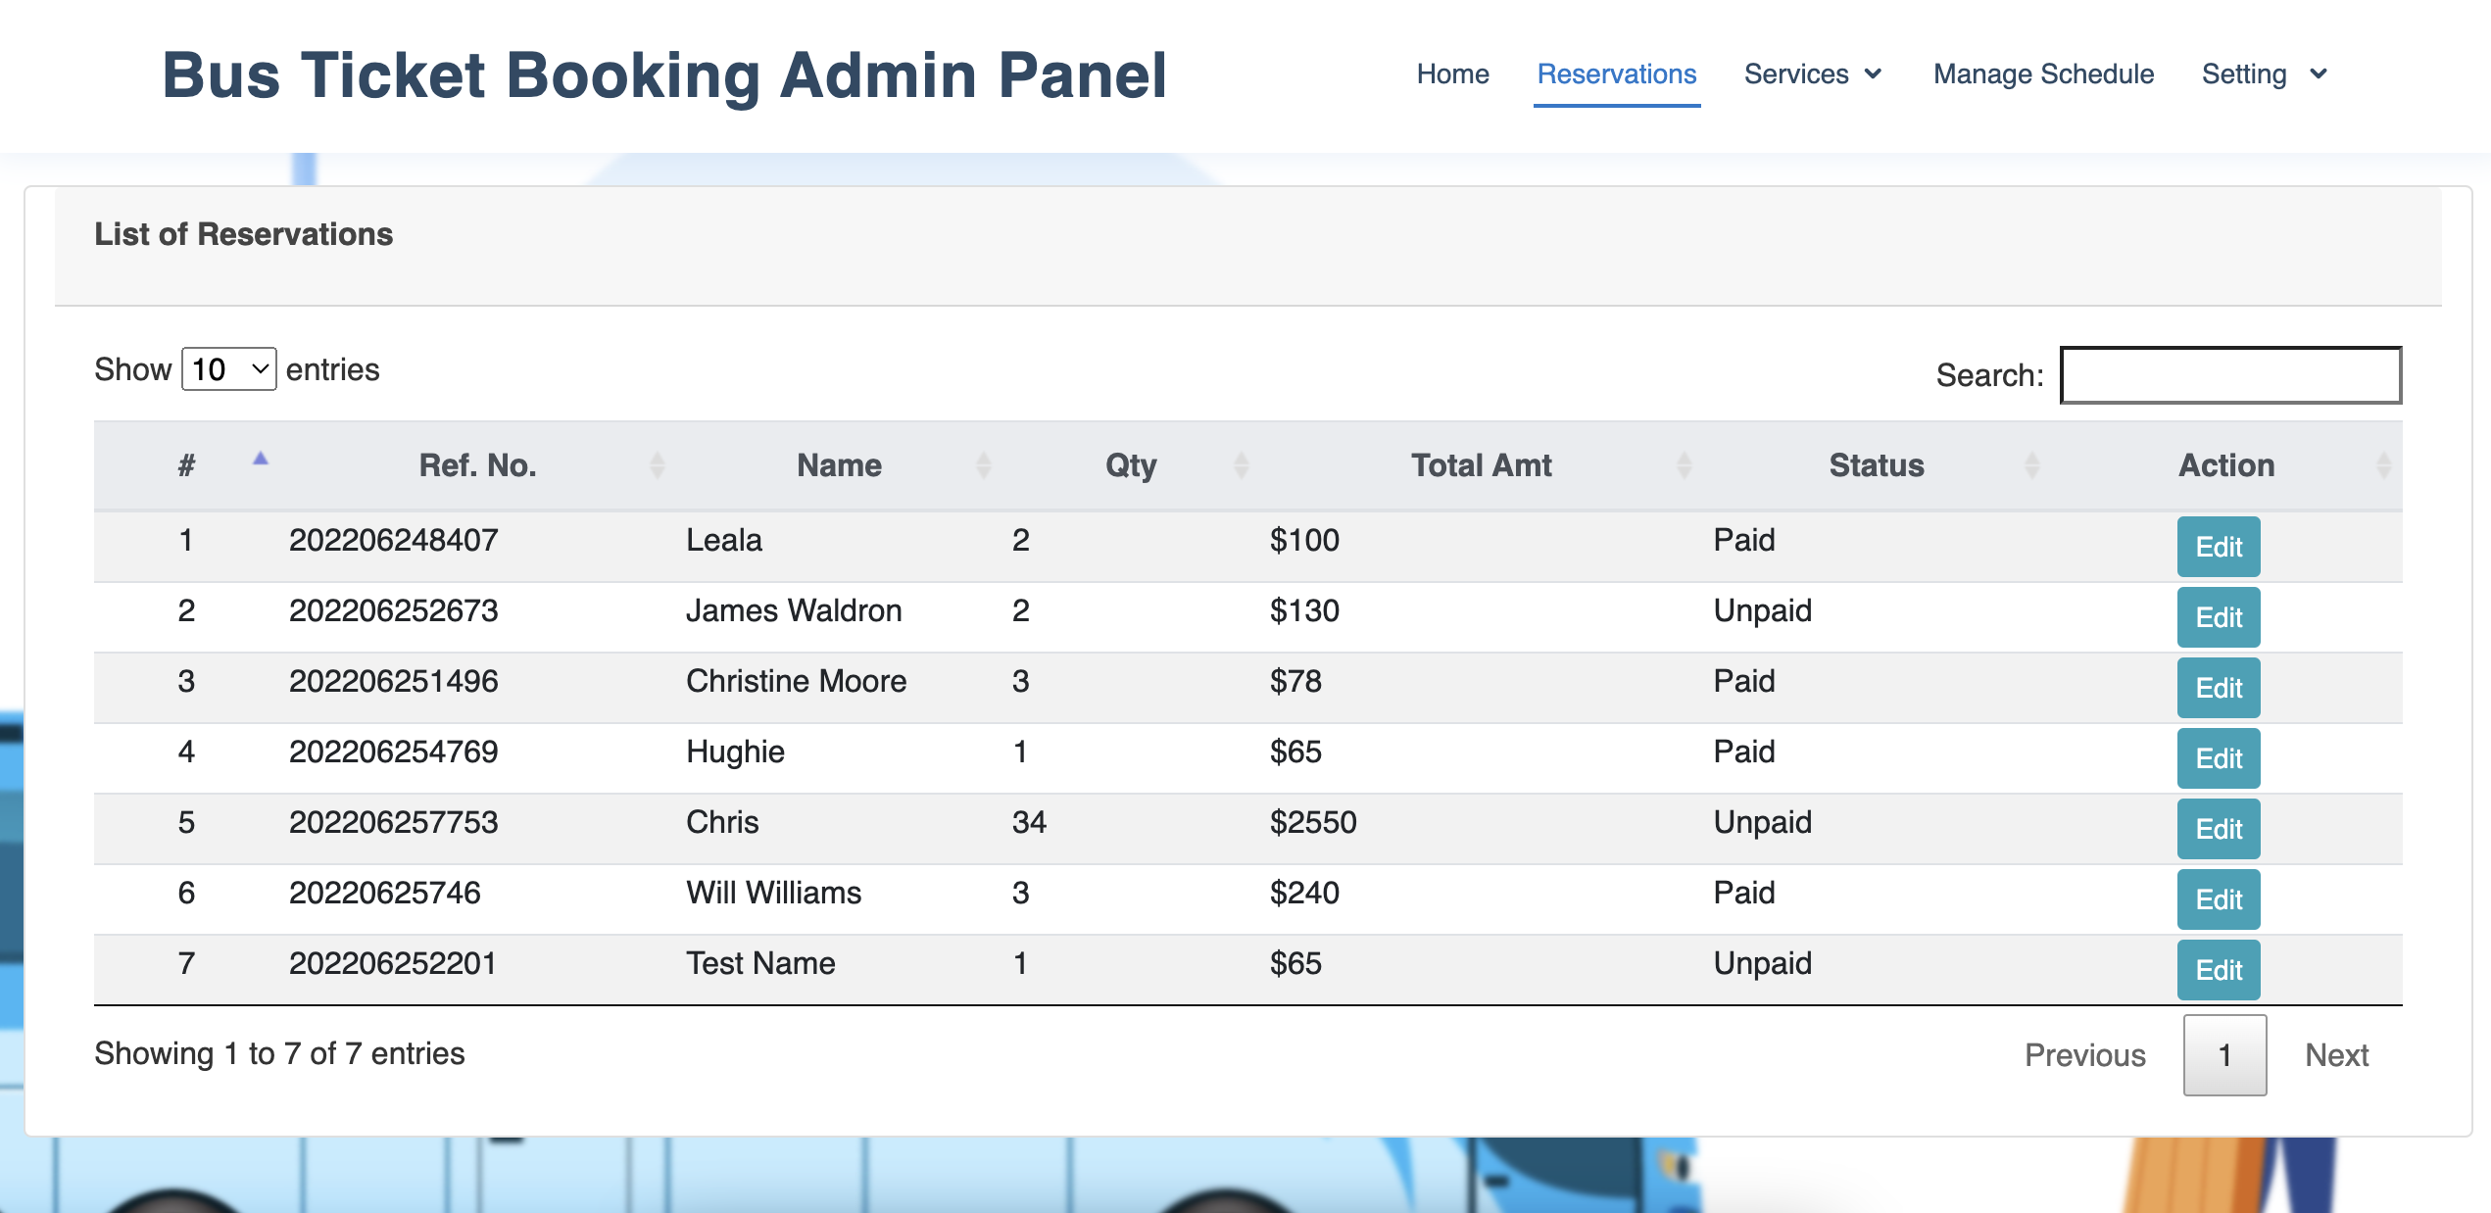Sort table by Name column

click(839, 465)
